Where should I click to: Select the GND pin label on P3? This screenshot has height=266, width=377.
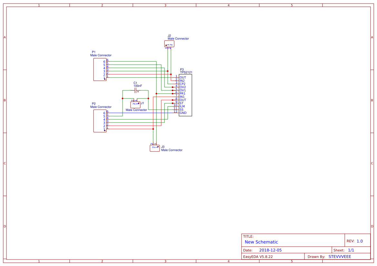183,113
